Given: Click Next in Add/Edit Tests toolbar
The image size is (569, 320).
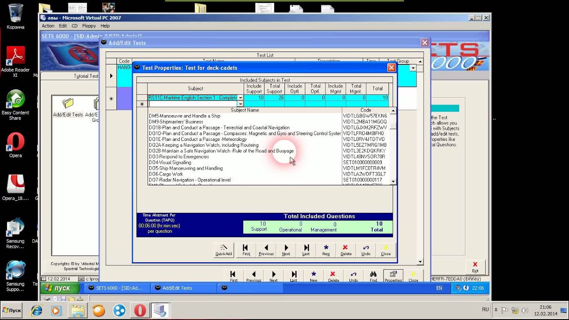Looking at the screenshot, I should point(273,276).
